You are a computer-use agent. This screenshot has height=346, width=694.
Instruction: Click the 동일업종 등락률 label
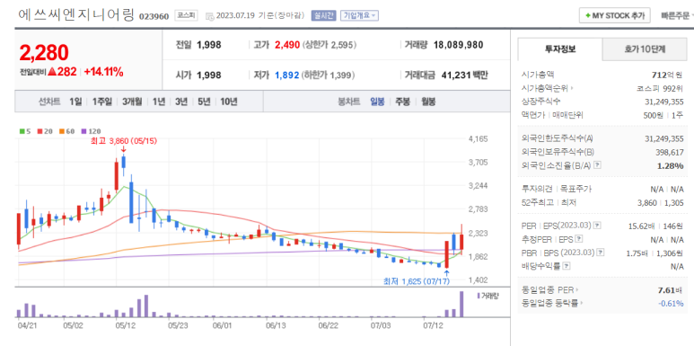click(x=549, y=304)
